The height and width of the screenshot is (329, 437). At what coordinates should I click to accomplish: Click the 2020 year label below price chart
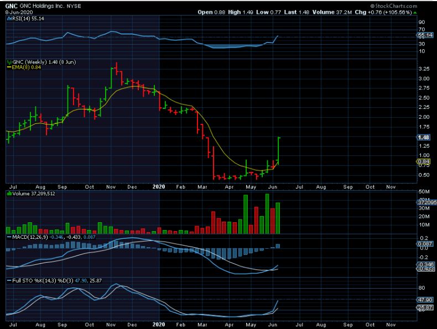coord(159,187)
